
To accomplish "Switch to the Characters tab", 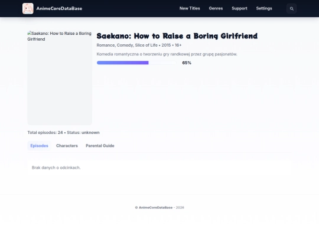I will coord(67,146).
